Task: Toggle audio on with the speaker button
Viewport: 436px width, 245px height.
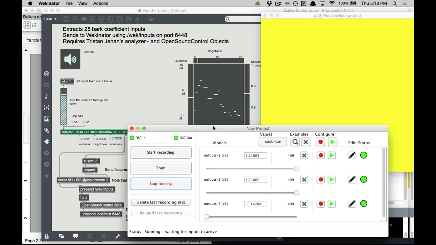Action: [71, 59]
